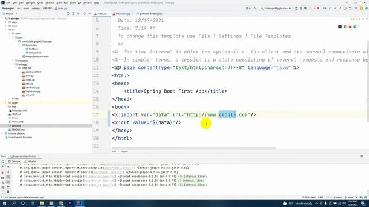Click the Git update project icon
This screenshot has height=207, width=369.
[330, 8]
